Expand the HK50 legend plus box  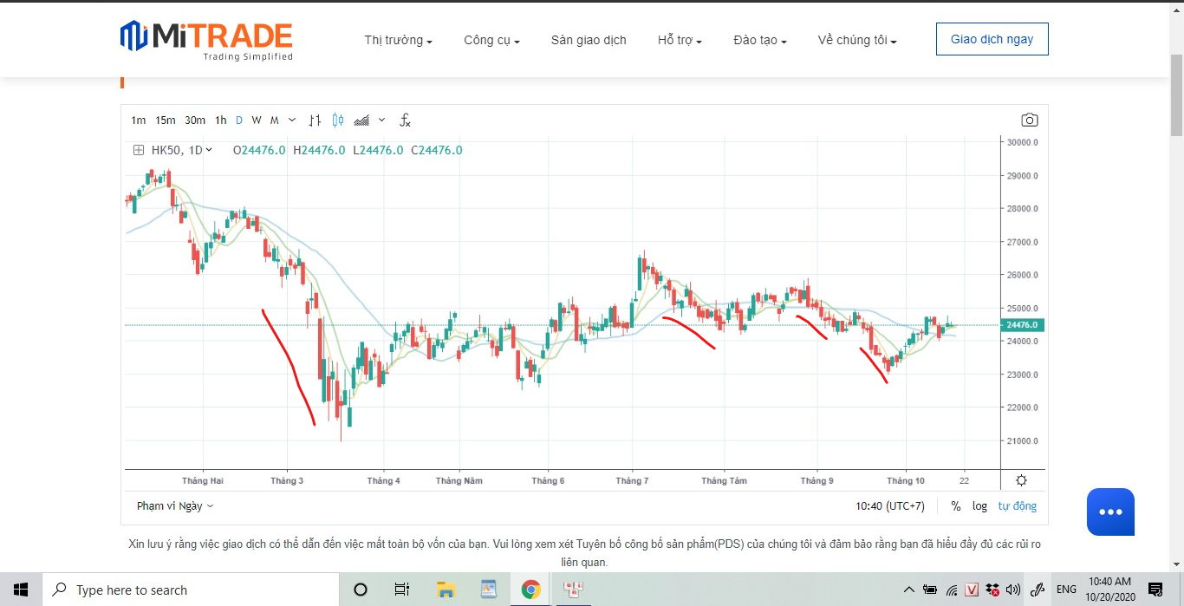click(138, 150)
